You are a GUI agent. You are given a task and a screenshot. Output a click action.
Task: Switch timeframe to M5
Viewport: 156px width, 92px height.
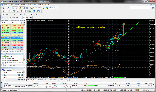(7, 18)
